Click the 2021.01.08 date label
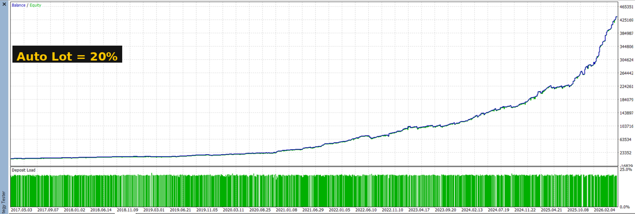 287,210
